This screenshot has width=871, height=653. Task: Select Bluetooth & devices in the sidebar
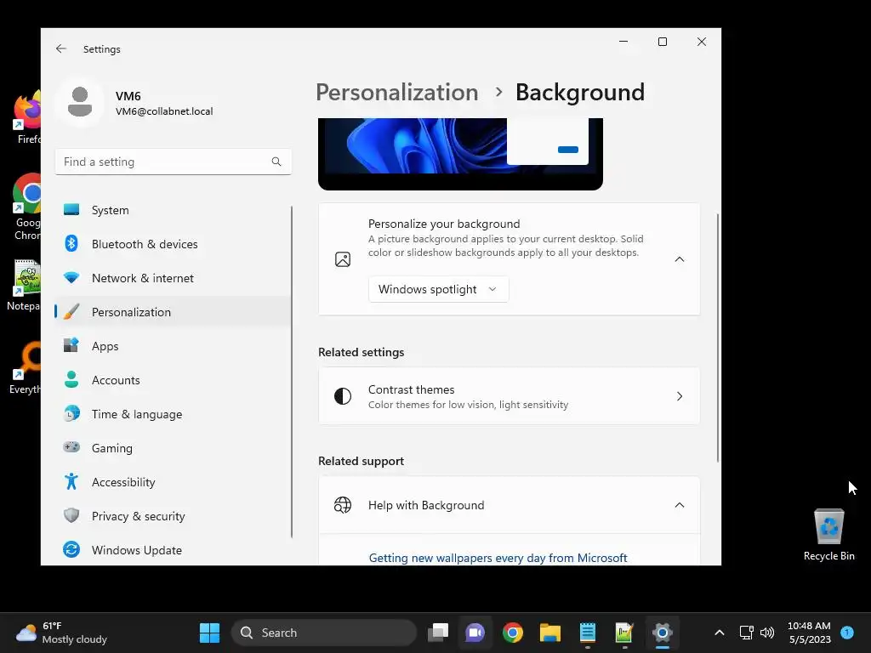tap(173, 244)
